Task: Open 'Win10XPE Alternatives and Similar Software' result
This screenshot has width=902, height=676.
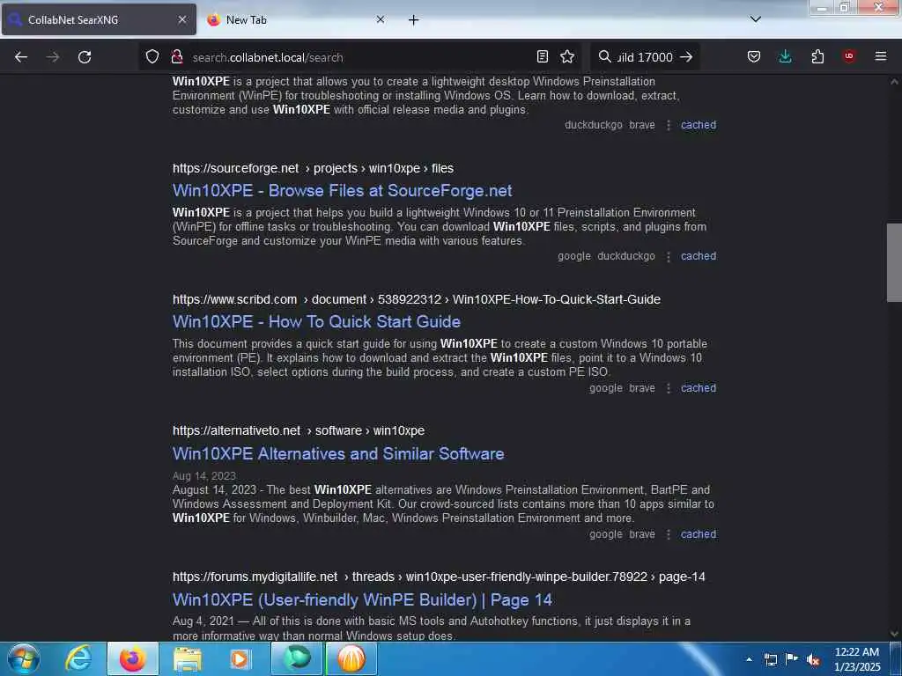Action: pos(338,453)
